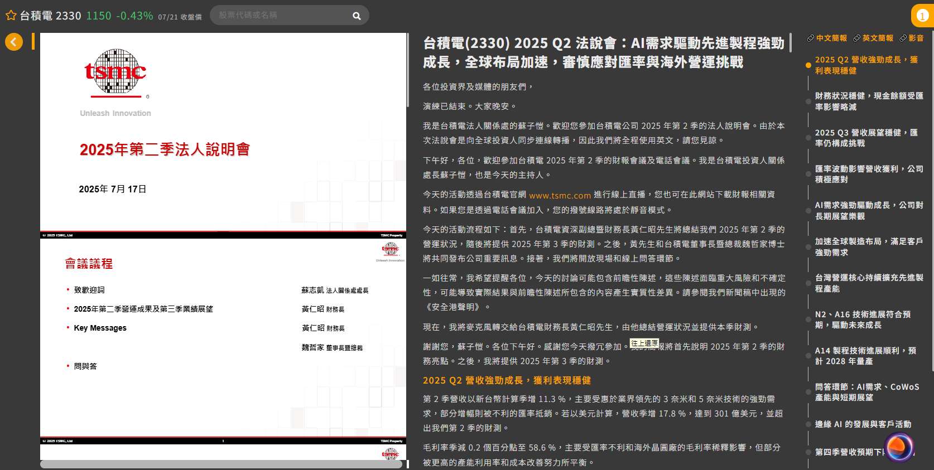Jump to section 2025 Q2 營收強勁成長 in the outline
934x470 pixels.
(x=866, y=65)
